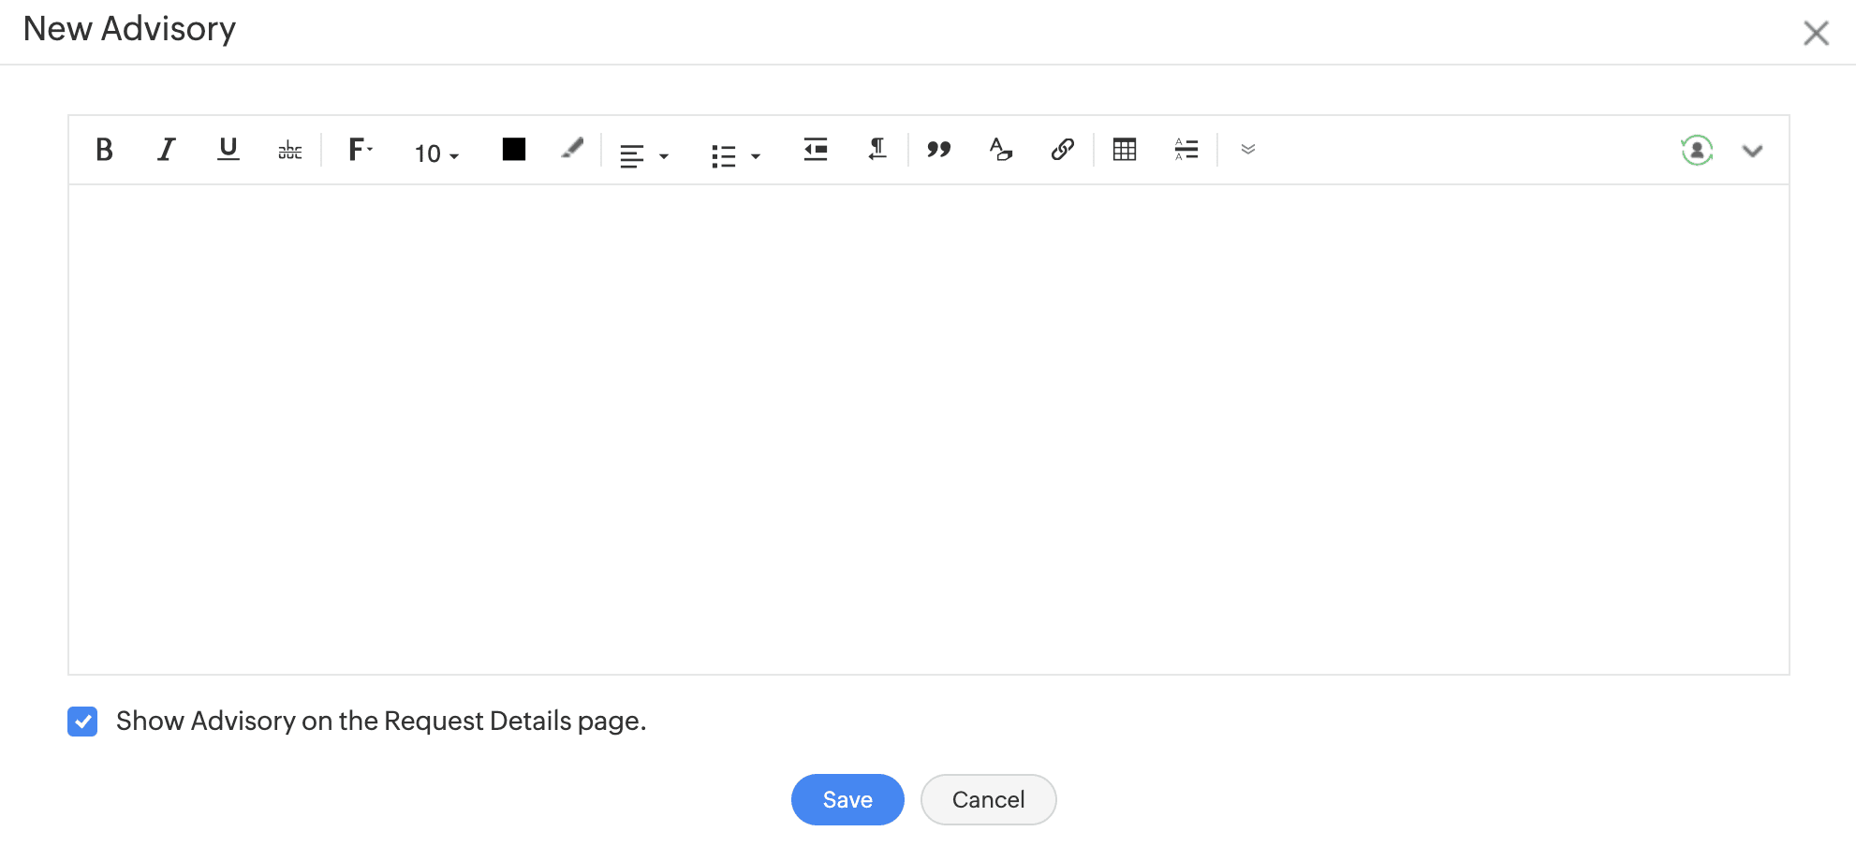Cancel the new advisory
The image size is (1856, 846).
(x=988, y=799)
